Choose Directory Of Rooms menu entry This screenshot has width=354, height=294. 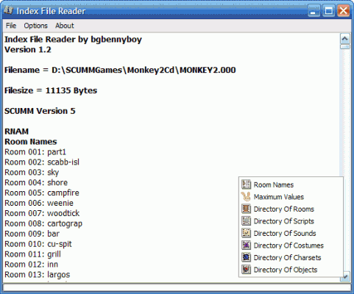(291, 209)
